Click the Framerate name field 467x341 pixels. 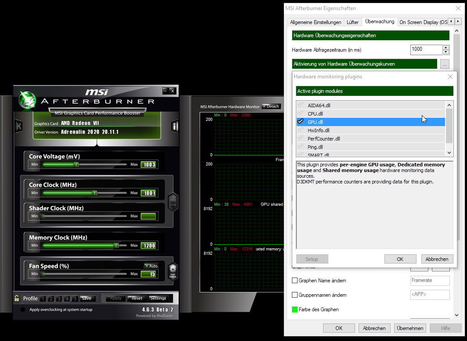click(430, 281)
